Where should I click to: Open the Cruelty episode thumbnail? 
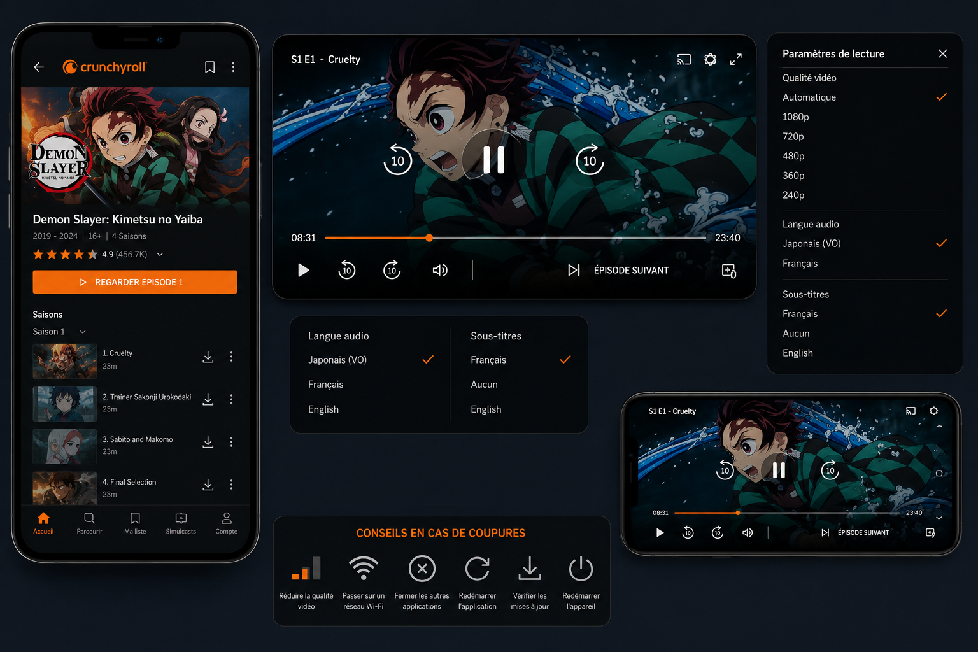[64, 361]
